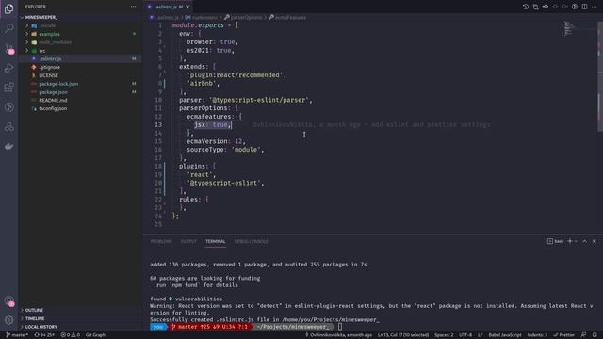Viewport: 603px width, 339px height.
Task: Open package-lock.json
Action: (58, 84)
